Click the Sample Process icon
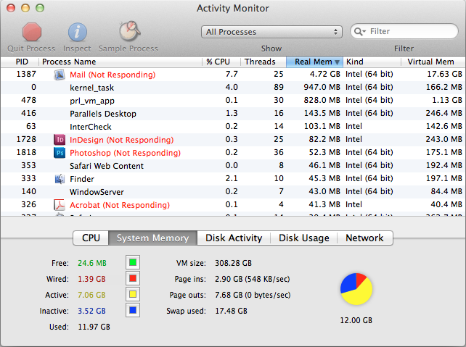Image resolution: width=466 pixels, height=347 pixels. [x=130, y=31]
